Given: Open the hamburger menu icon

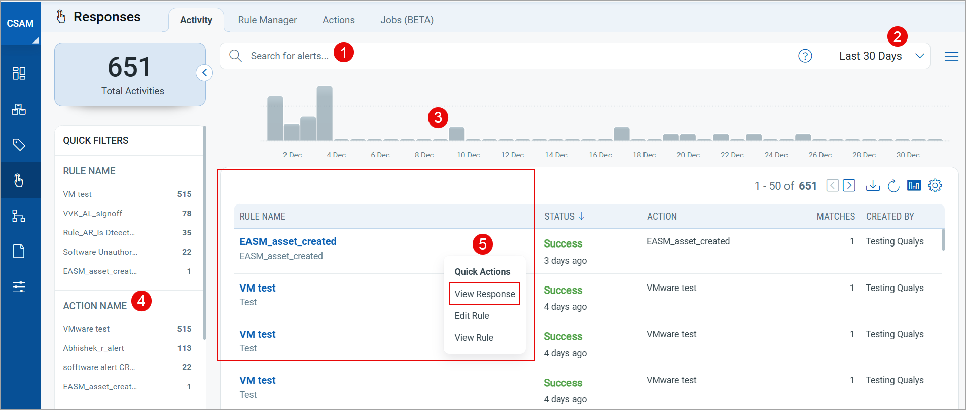Looking at the screenshot, I should tap(951, 57).
